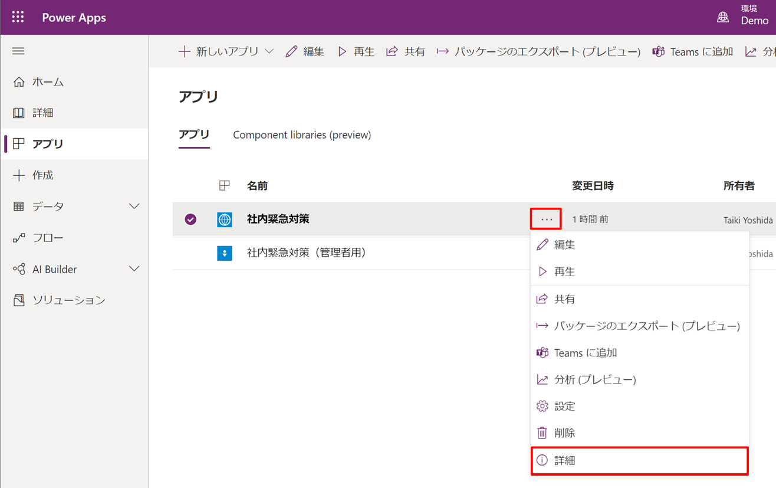
Task: Click the Home icon in the sidebar
Action: (x=19, y=82)
